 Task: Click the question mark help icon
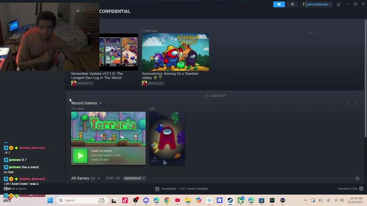click(303, 5)
